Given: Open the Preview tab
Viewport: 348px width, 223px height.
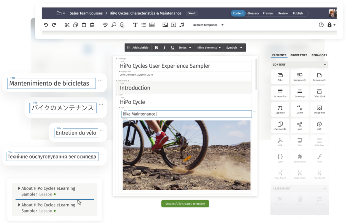Looking at the screenshot, I should [x=268, y=13].
